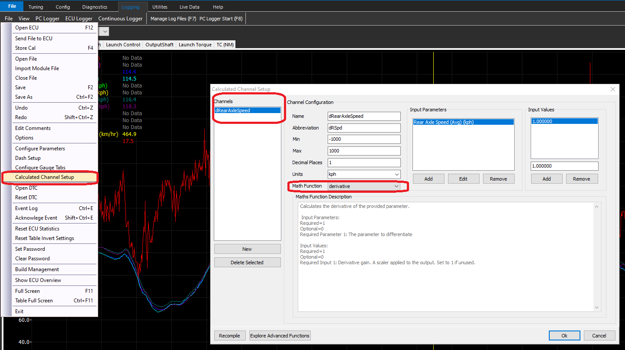Confirm dialog with Ok button

pyautogui.click(x=564, y=336)
